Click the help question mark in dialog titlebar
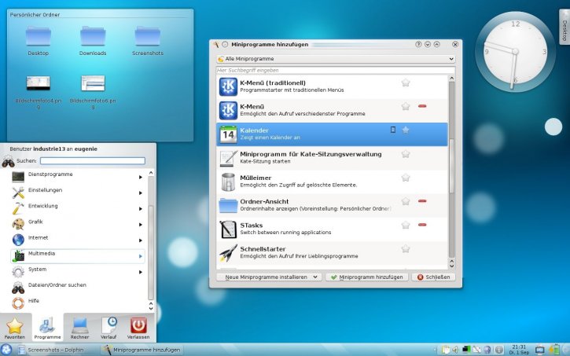Image resolution: width=570 pixels, height=356 pixels. 418,44
